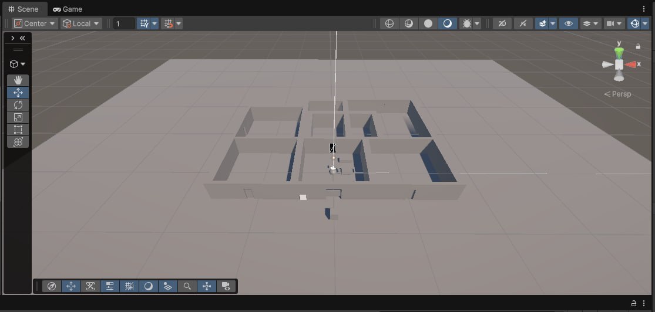Viewport: 655px width, 312px height.
Task: Click the red X axis cone
Action: [x=630, y=65]
